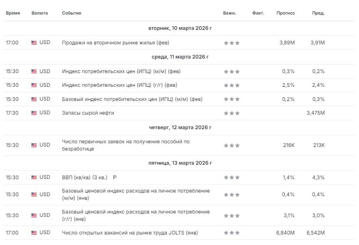Open the JOLTS job openings event link
This screenshot has height=245, width=359.
130,233
